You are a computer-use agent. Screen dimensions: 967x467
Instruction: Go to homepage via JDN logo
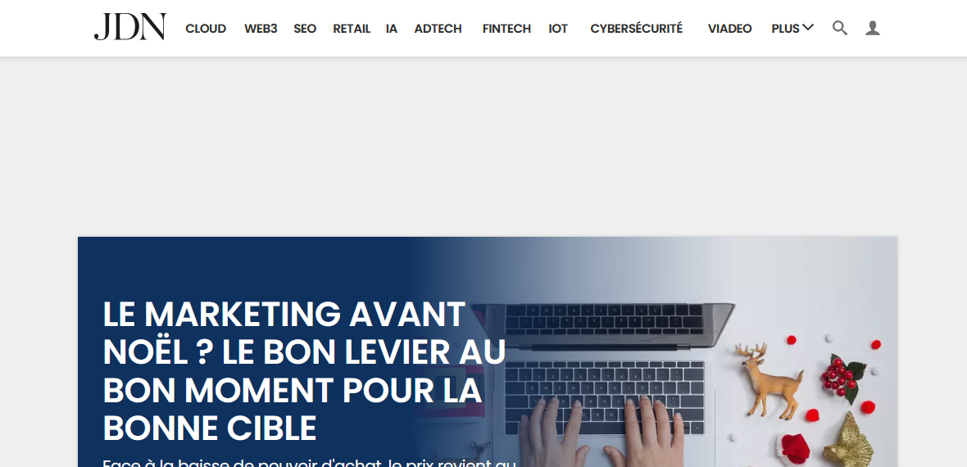(x=130, y=27)
